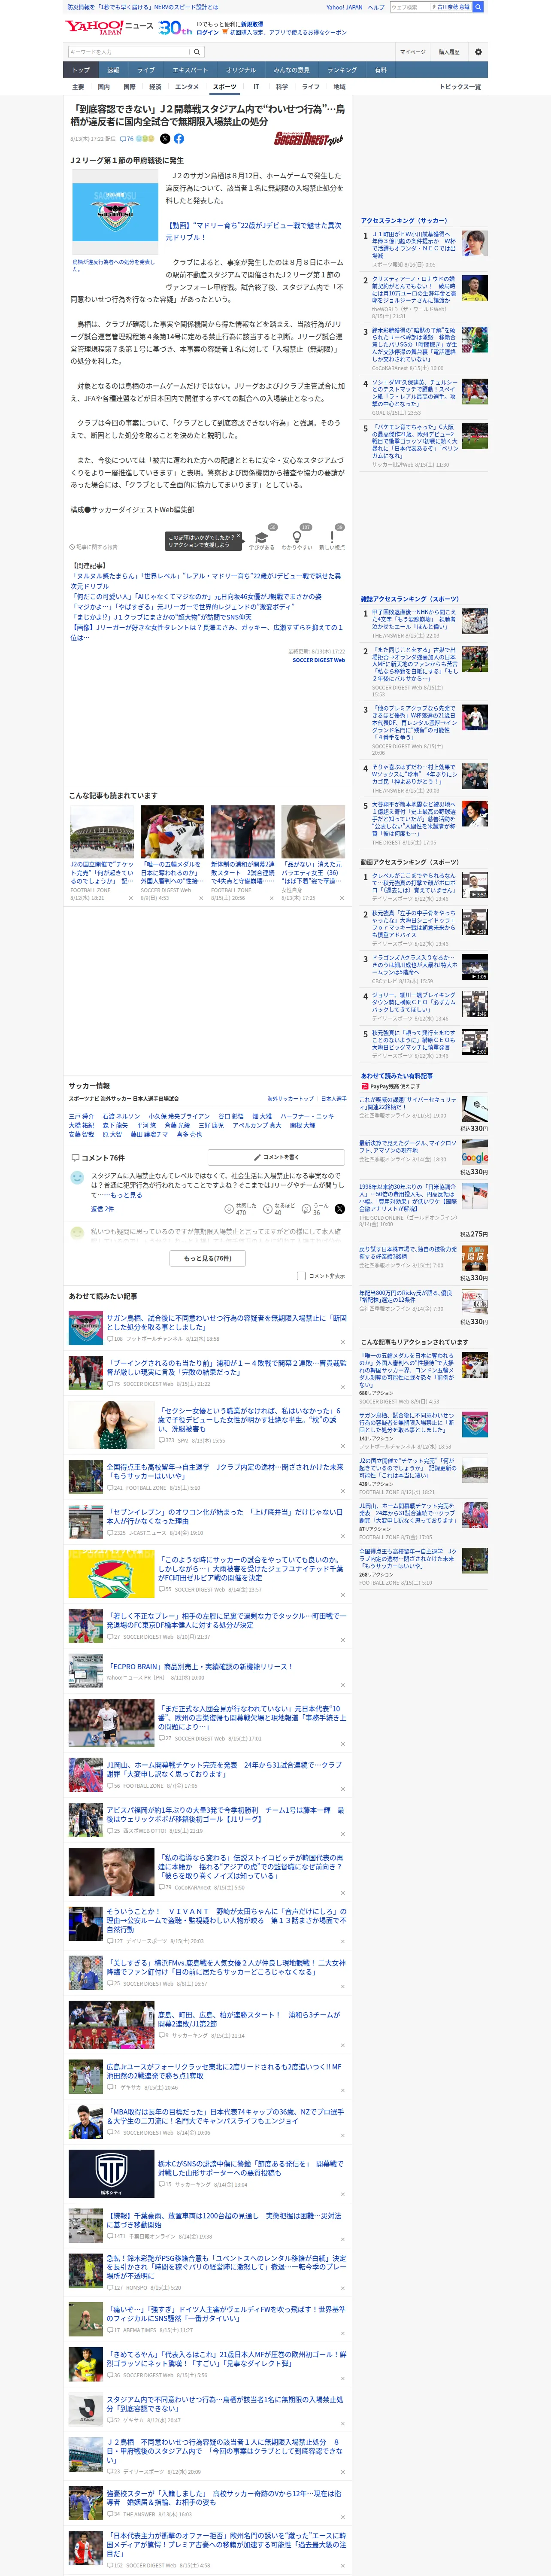Open the J2の国立開催 recommended article thumbnail
551x2576 pixels.
[102, 832]
